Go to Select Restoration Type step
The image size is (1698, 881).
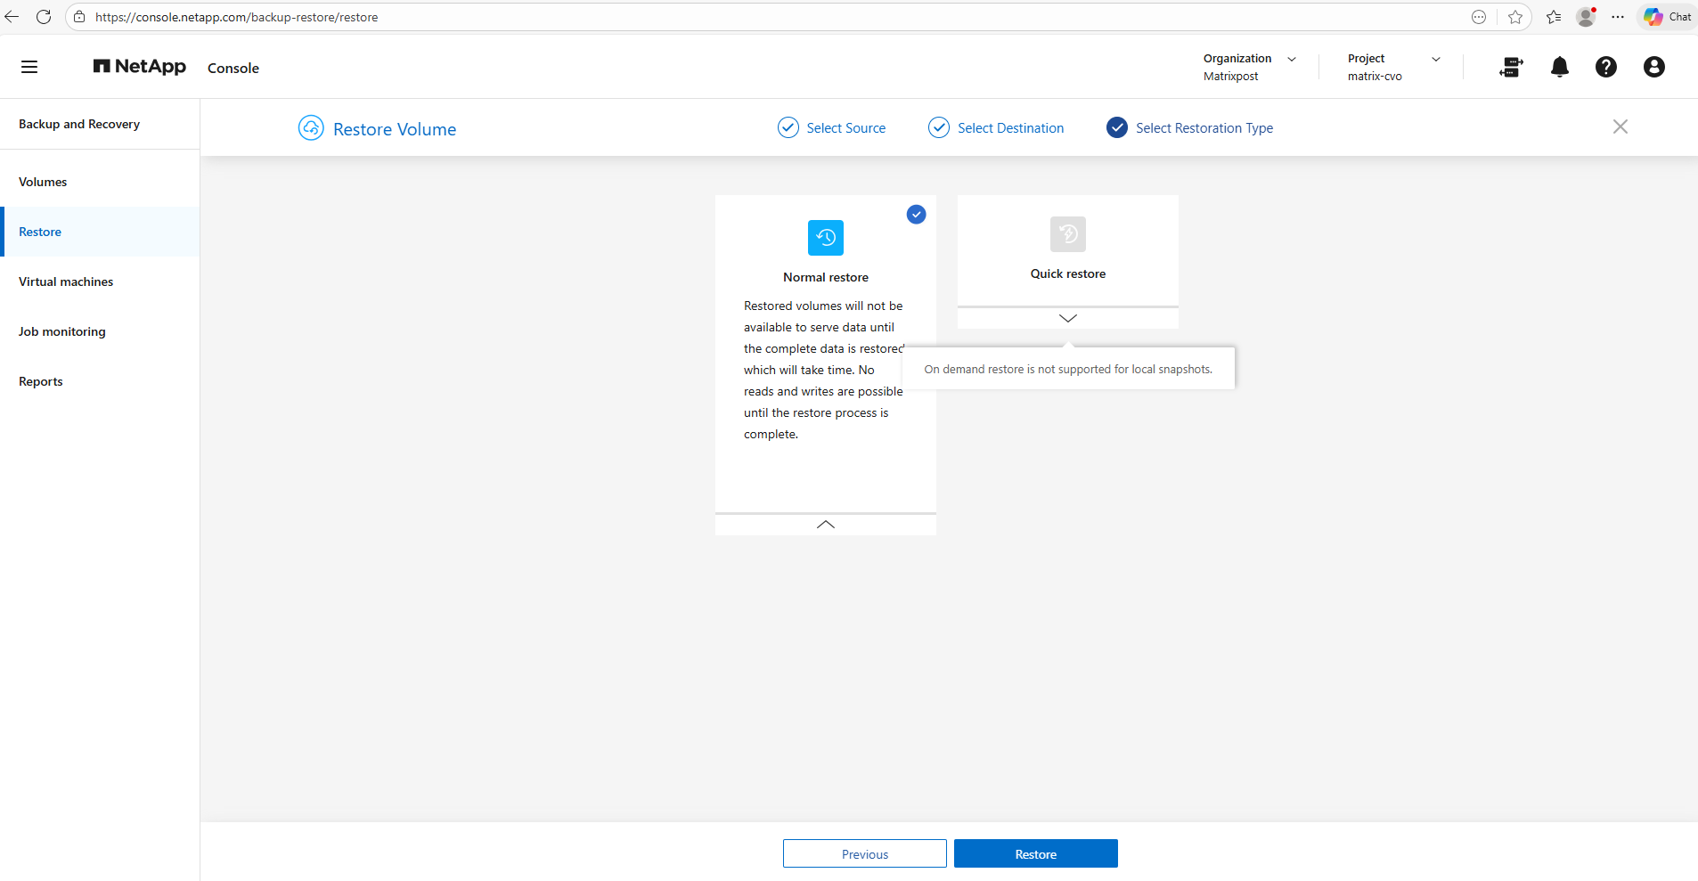(1190, 128)
